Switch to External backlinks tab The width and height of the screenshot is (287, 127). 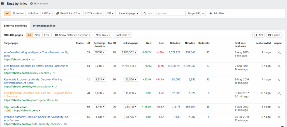(16, 26)
